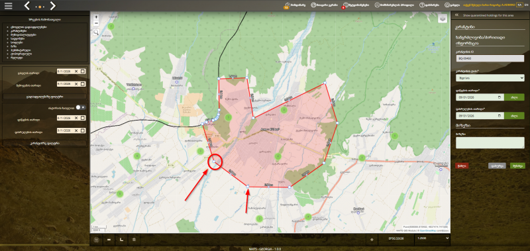Open calendar for the first left-panel date
The image size is (530, 251).
83,72
